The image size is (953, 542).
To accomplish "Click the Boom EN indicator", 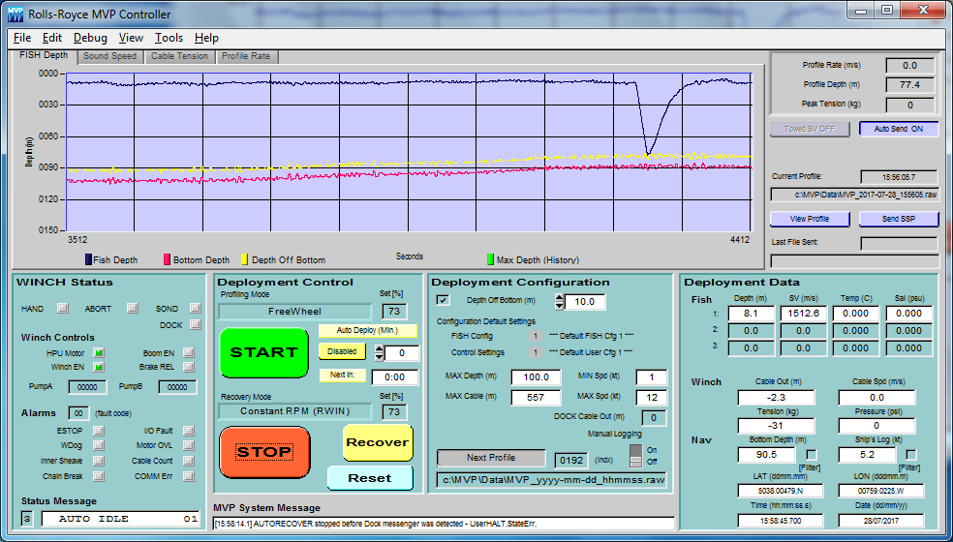I will click(x=189, y=352).
